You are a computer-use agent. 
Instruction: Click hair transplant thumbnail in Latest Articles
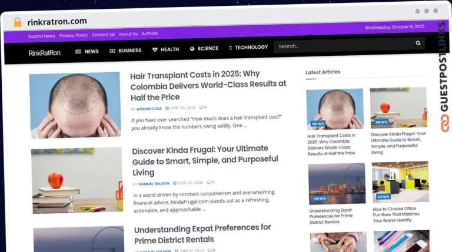335,109
